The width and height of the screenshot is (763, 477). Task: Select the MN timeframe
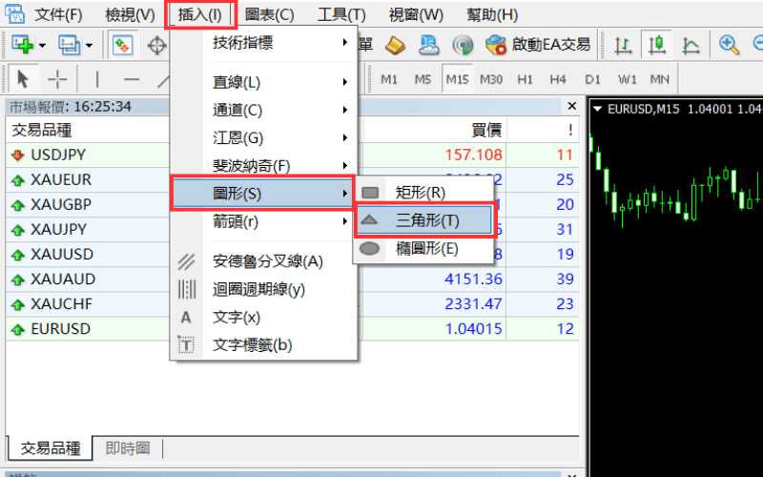tap(660, 79)
